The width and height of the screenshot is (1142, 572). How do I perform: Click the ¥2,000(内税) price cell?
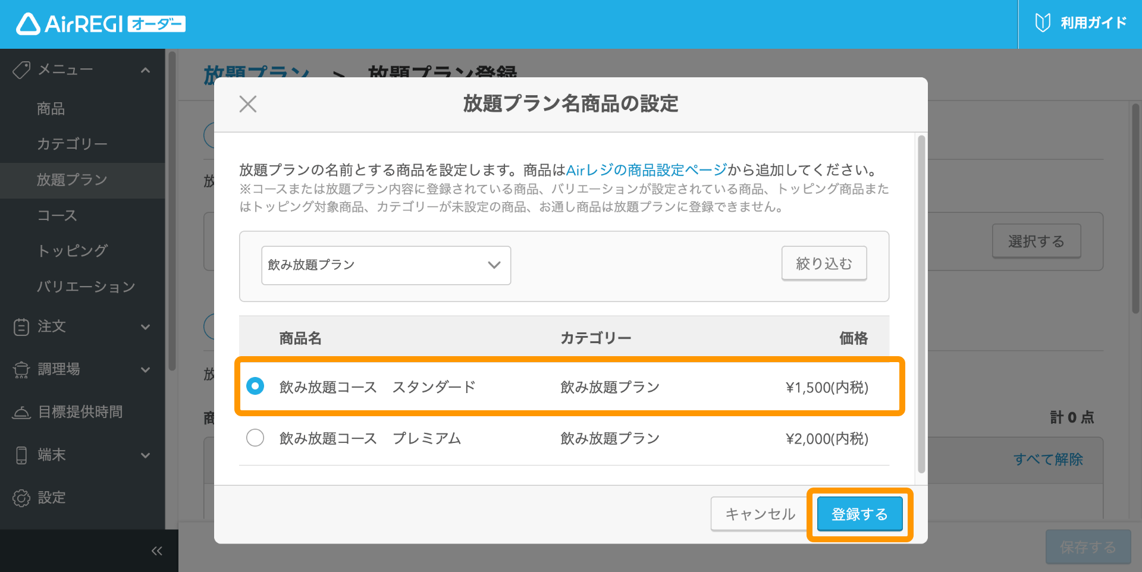(x=827, y=439)
